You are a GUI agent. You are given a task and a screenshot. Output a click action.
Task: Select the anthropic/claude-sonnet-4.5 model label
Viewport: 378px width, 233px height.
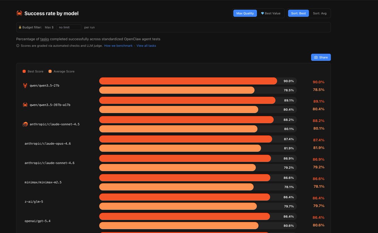[x=54, y=124]
